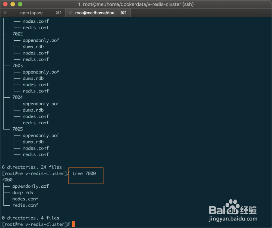
Task: Click the ⌘2 shortcut label on the root@me tab
Action: pyautogui.click(x=123, y=13)
